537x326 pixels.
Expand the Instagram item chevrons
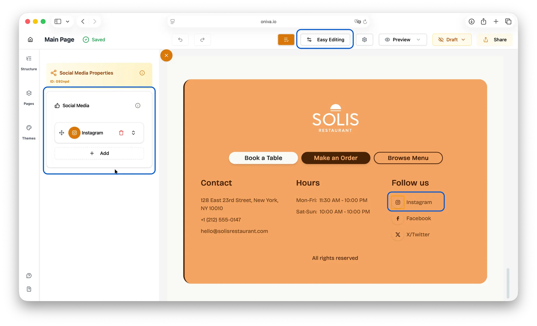[133, 133]
